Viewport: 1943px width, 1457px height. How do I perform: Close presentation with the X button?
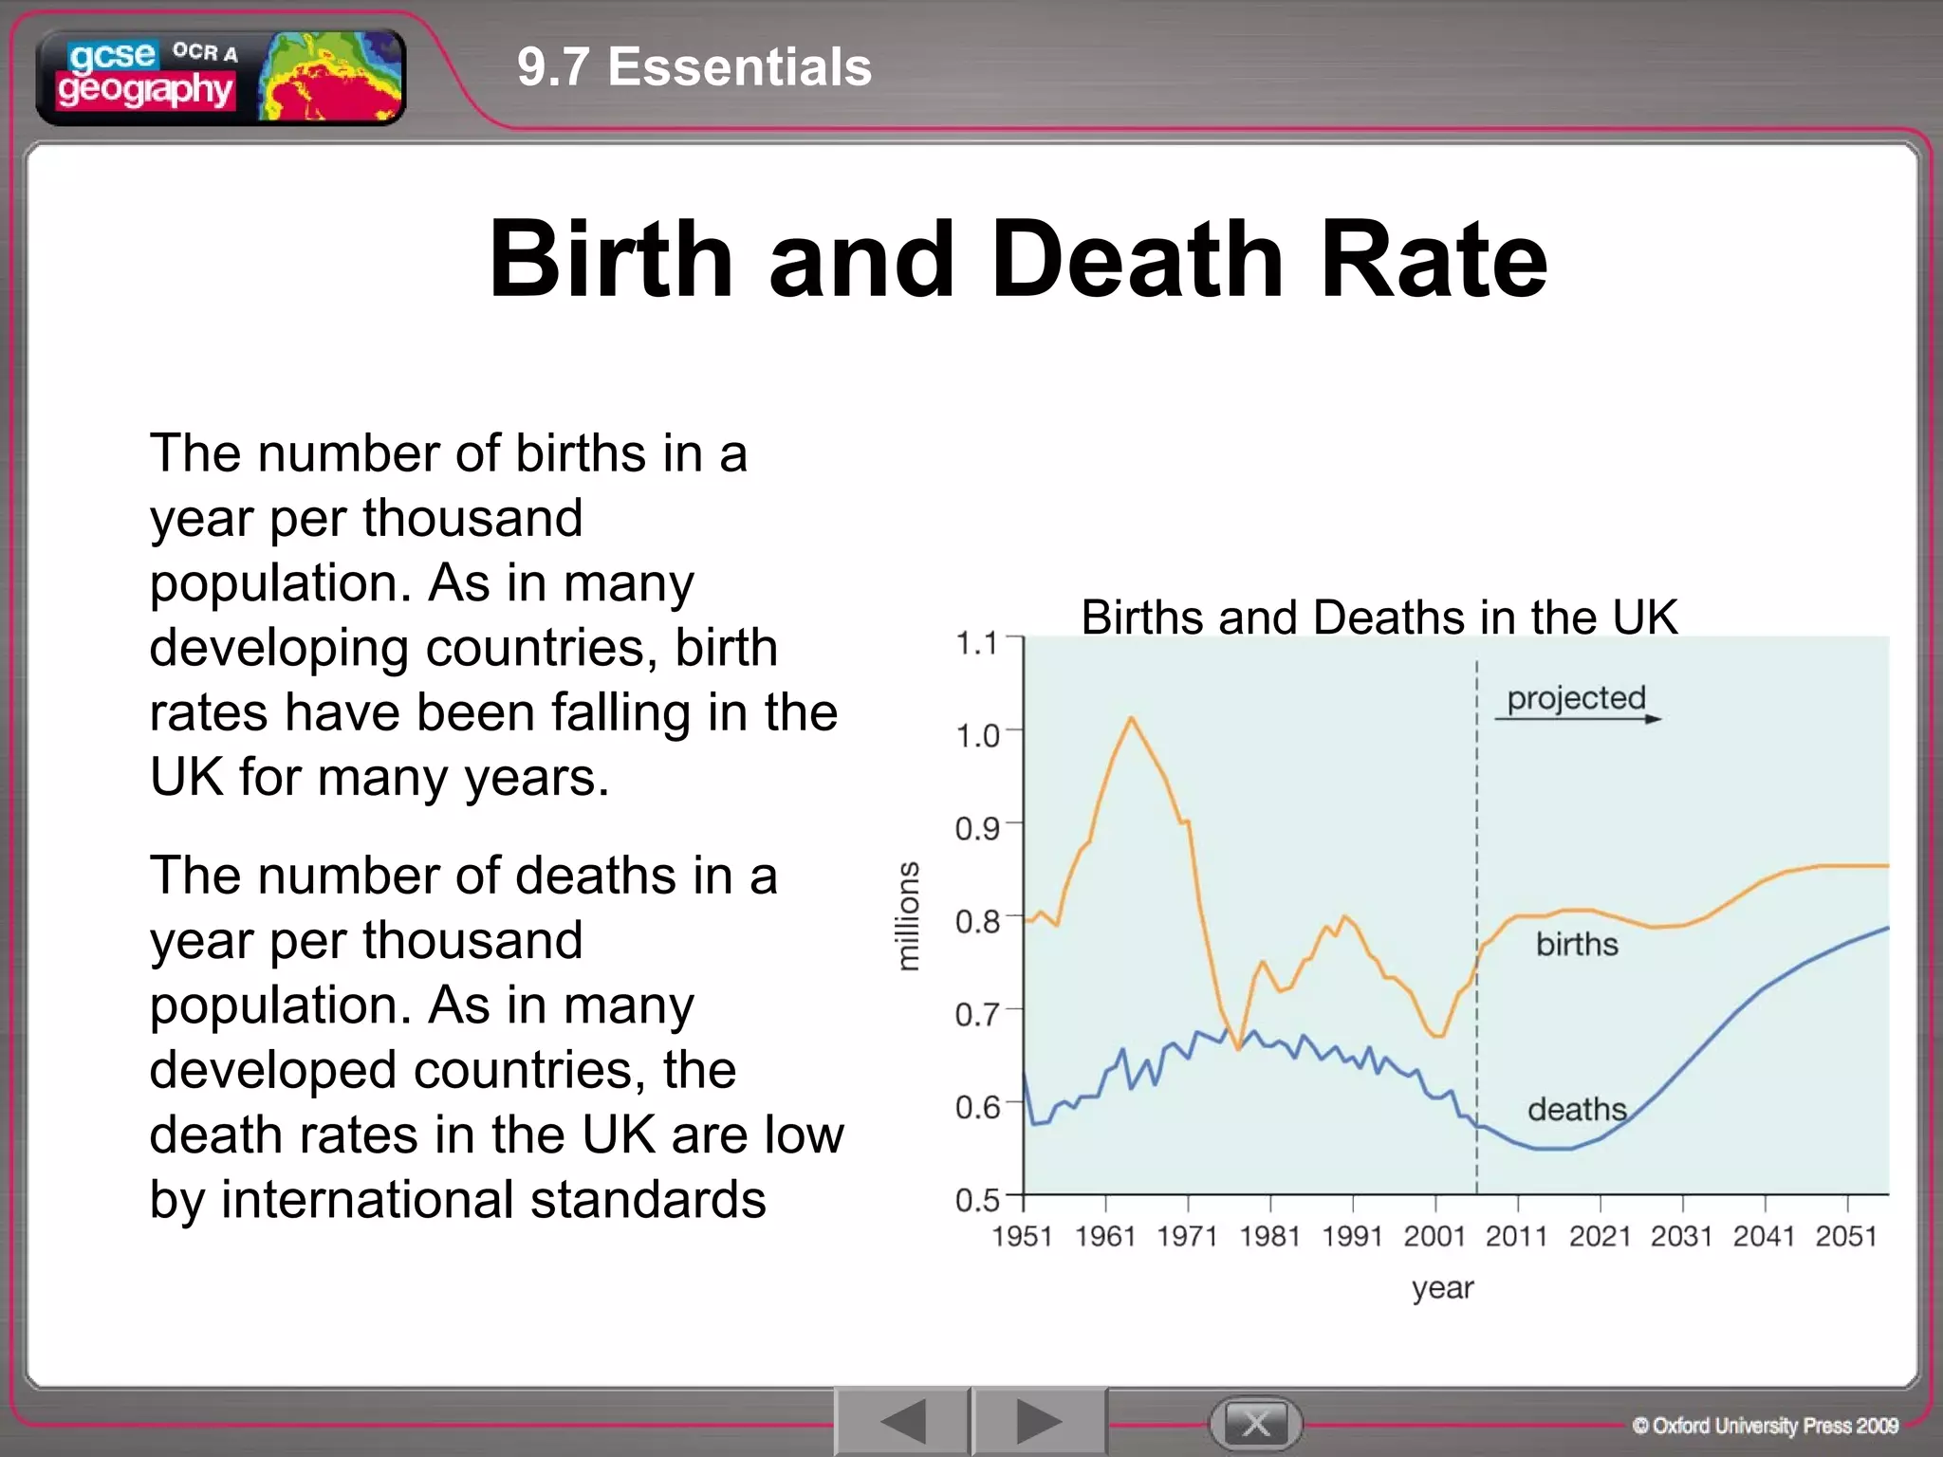[1255, 1424]
